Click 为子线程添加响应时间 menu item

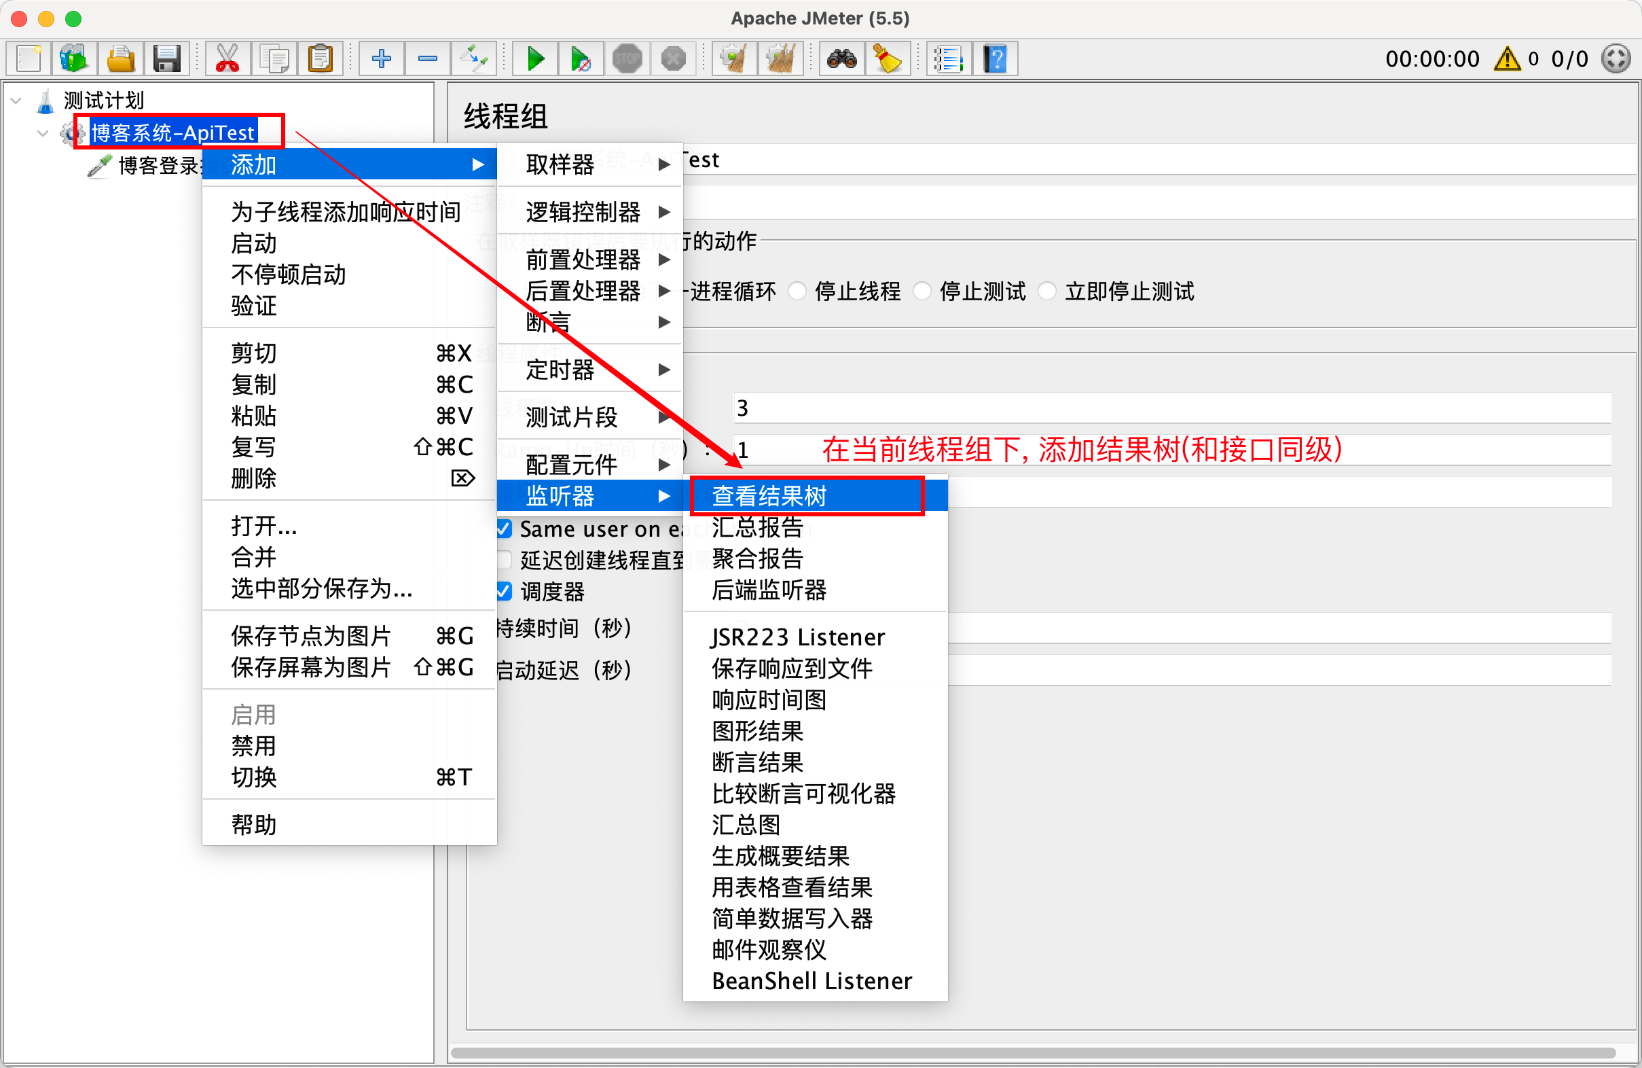[349, 212]
